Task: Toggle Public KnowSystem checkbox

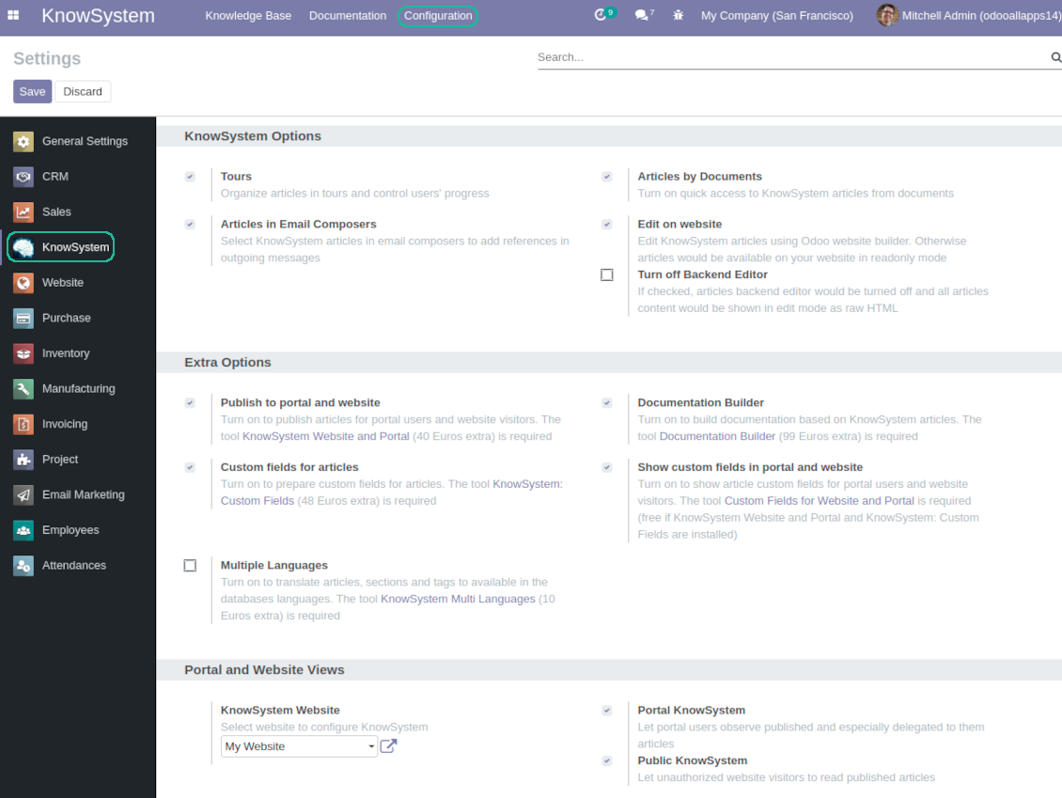Action: click(x=607, y=760)
